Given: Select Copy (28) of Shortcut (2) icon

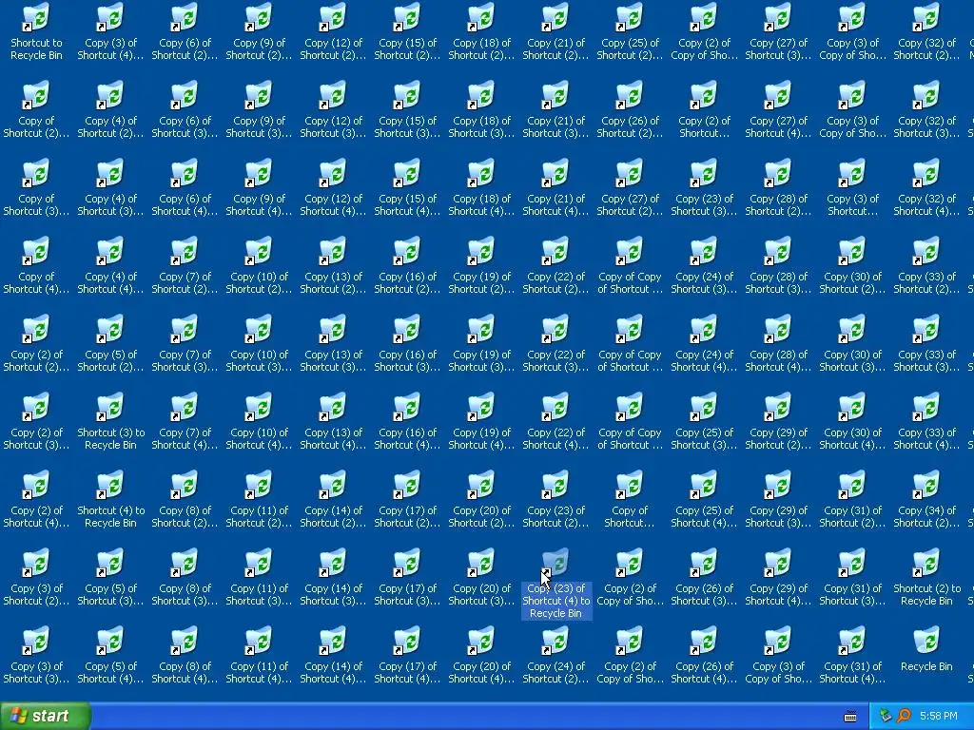Looking at the screenshot, I should tap(778, 187).
